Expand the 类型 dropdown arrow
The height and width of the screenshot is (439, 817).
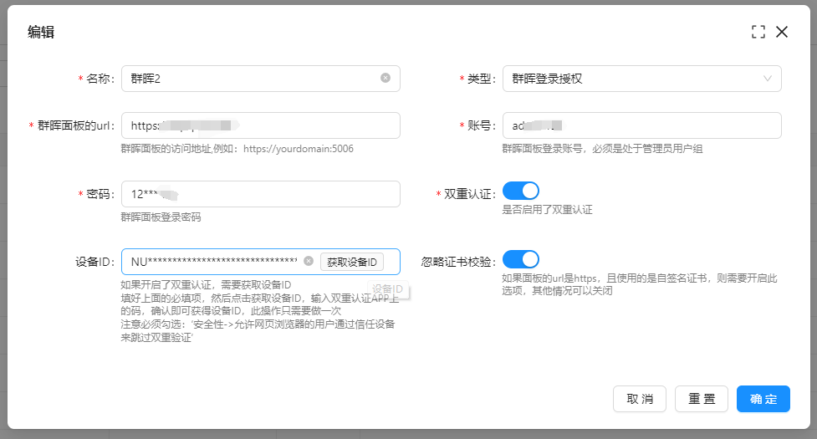click(768, 79)
